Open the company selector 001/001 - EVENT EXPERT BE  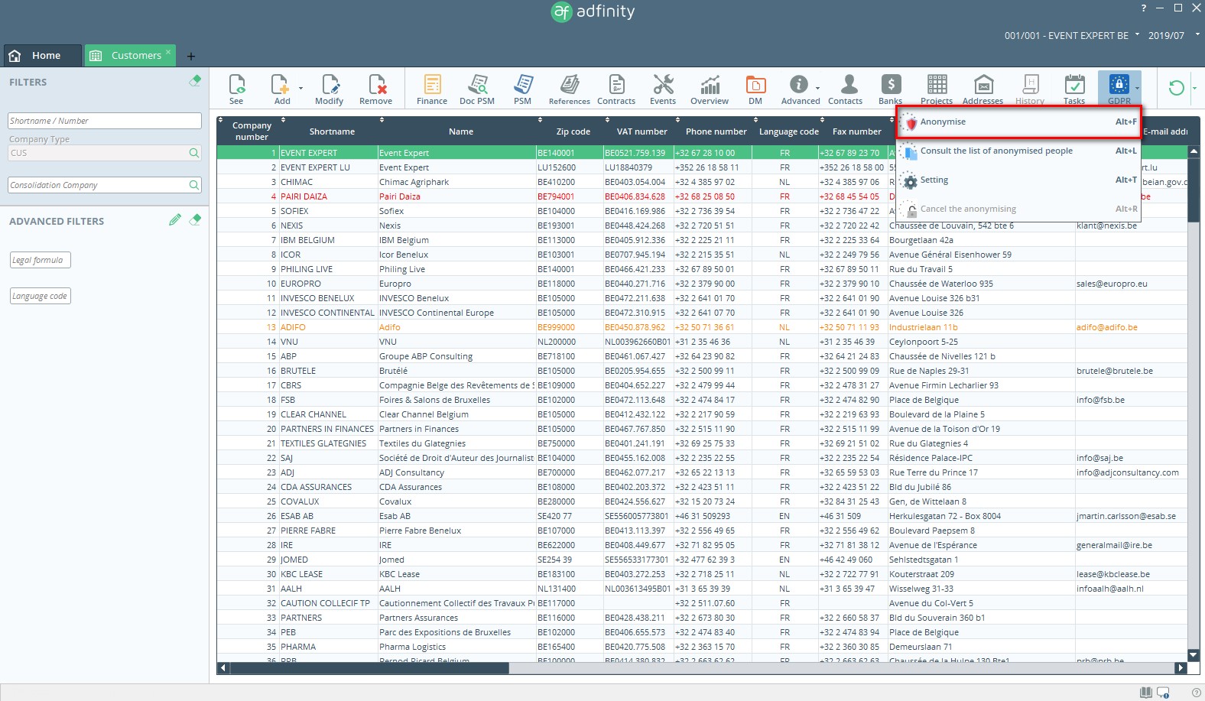point(1071,35)
